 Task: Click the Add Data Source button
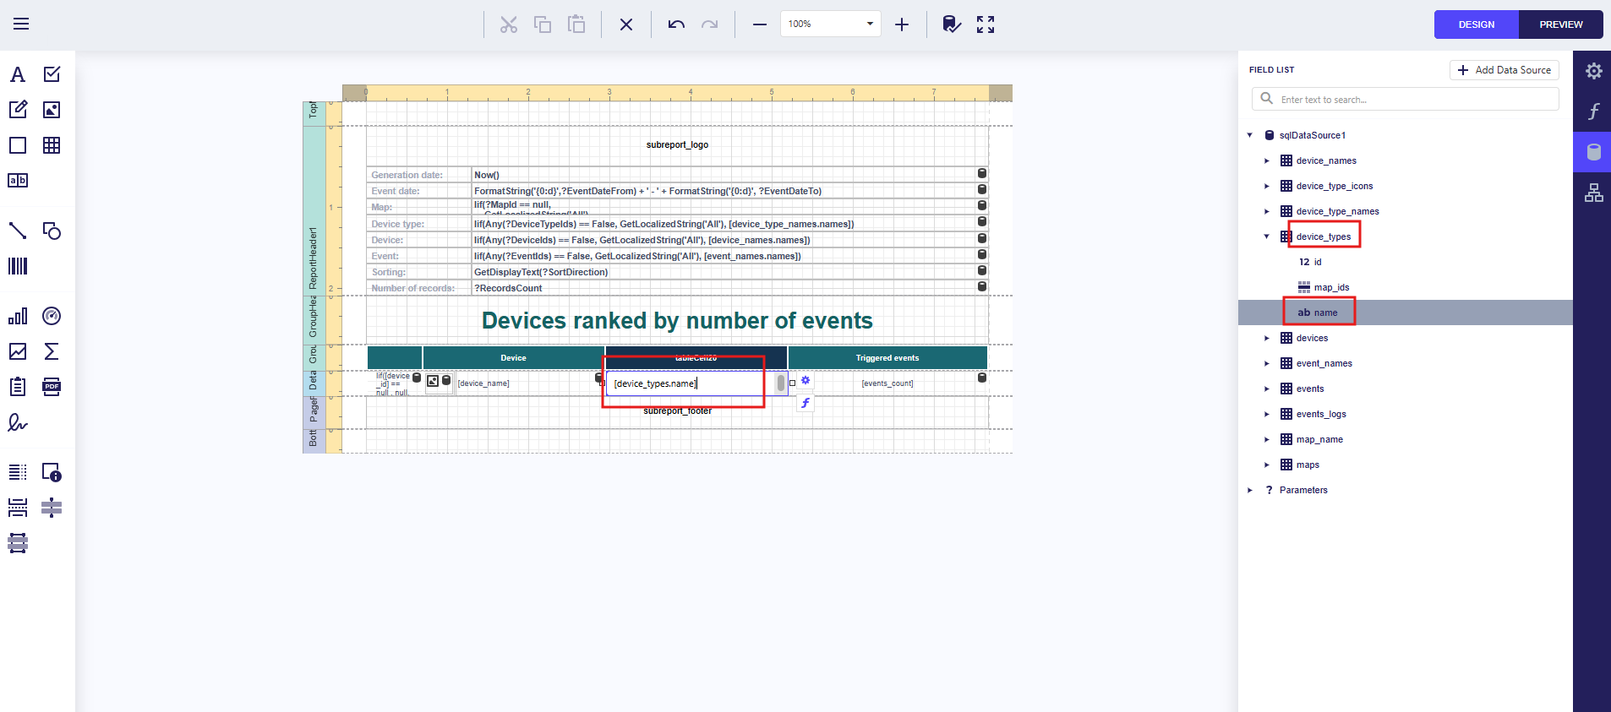1504,70
